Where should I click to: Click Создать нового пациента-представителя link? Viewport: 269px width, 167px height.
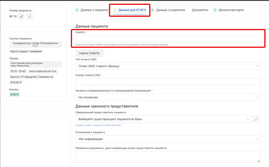click(x=98, y=125)
